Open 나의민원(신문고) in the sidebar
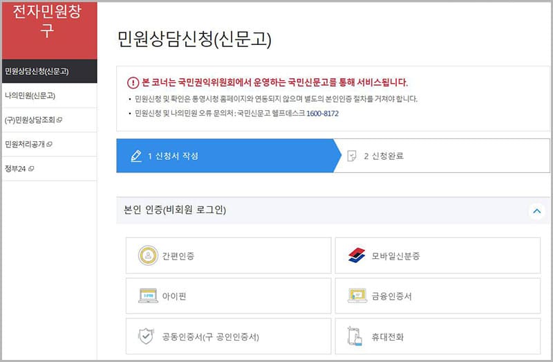The image size is (553, 362). (x=30, y=96)
